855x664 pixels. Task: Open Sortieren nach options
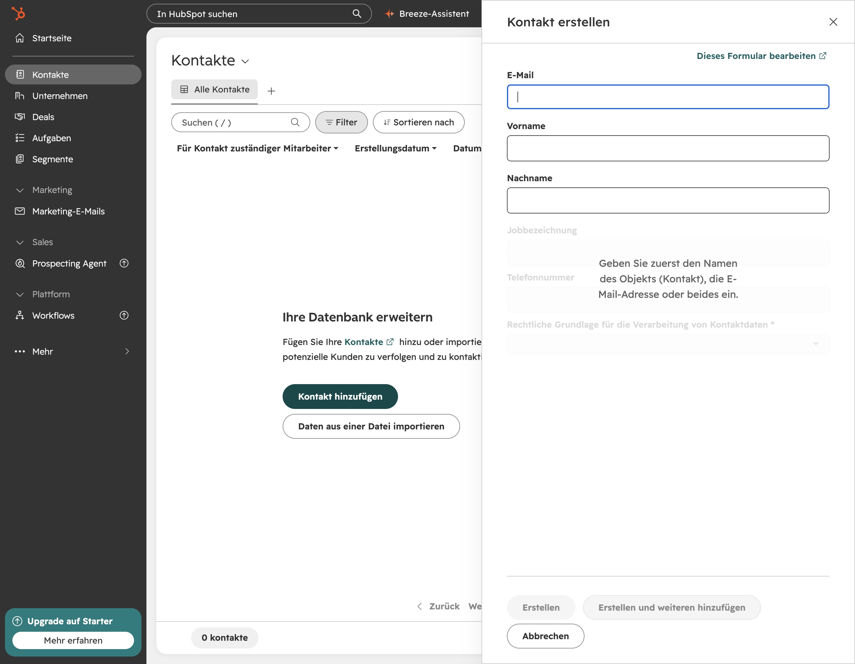pyautogui.click(x=419, y=123)
